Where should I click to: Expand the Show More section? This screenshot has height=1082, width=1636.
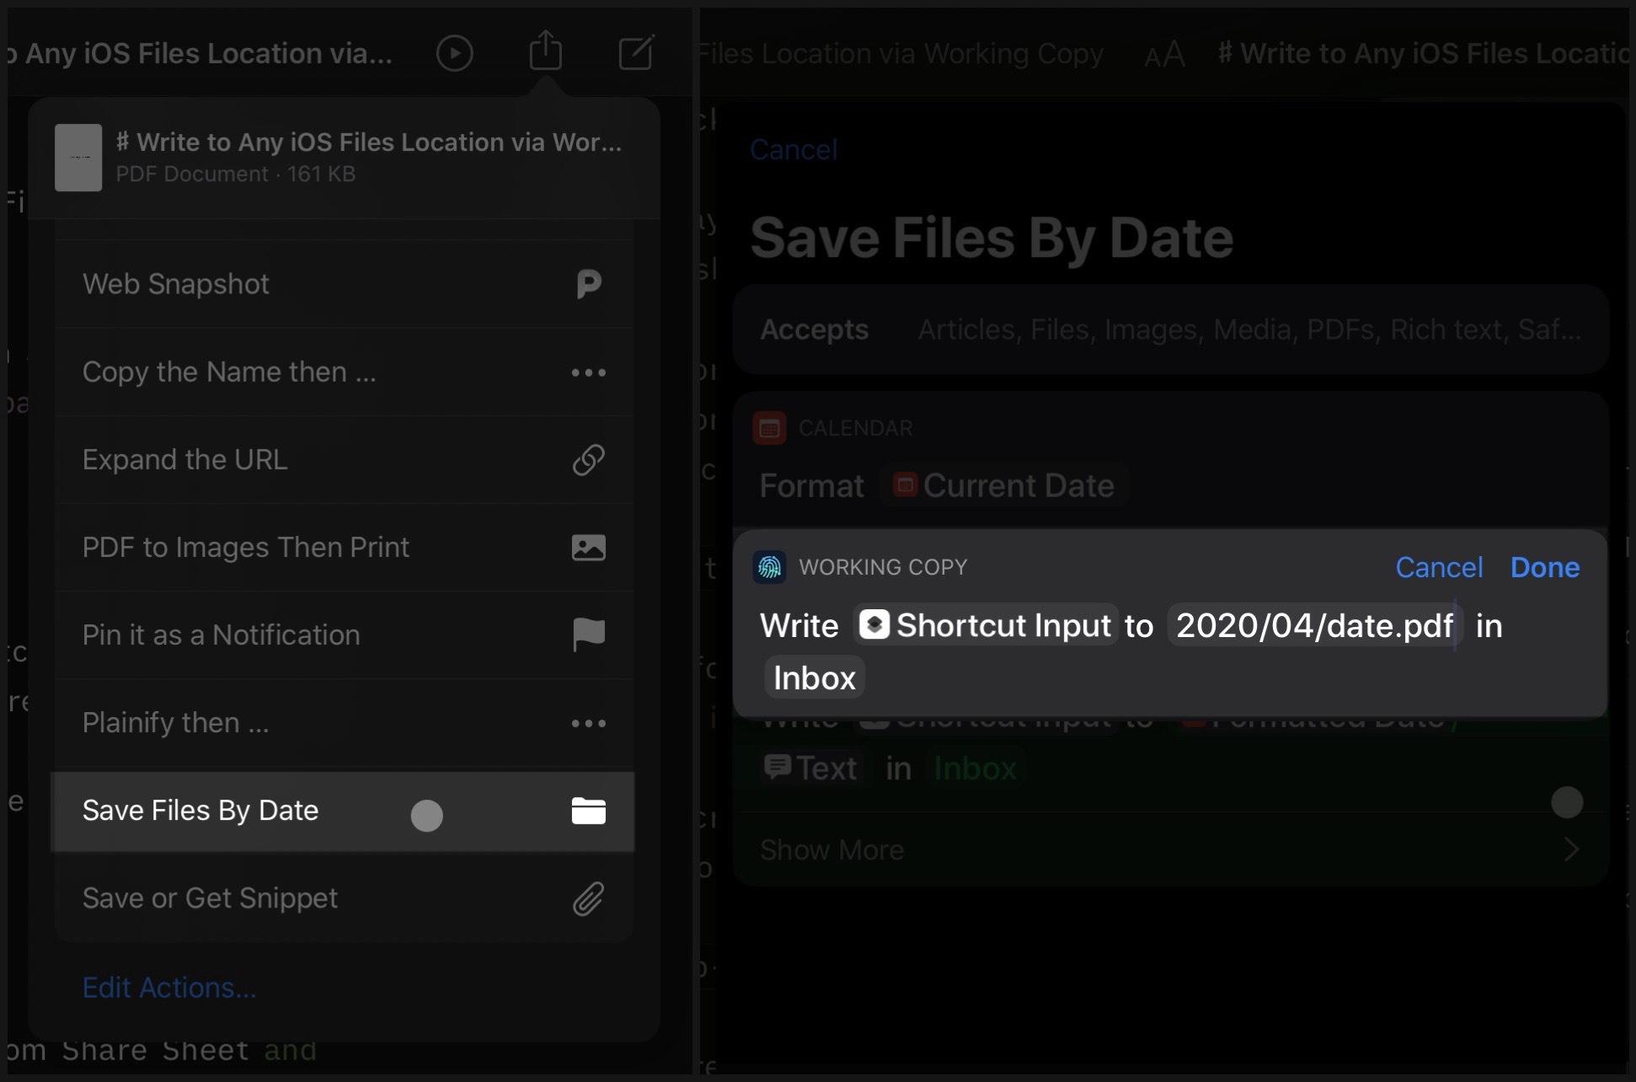click(x=831, y=849)
